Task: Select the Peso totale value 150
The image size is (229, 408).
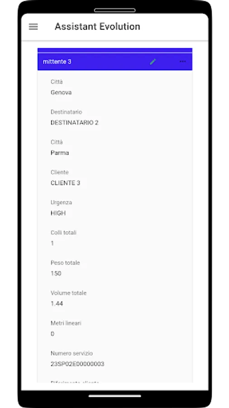Action: [56, 273]
